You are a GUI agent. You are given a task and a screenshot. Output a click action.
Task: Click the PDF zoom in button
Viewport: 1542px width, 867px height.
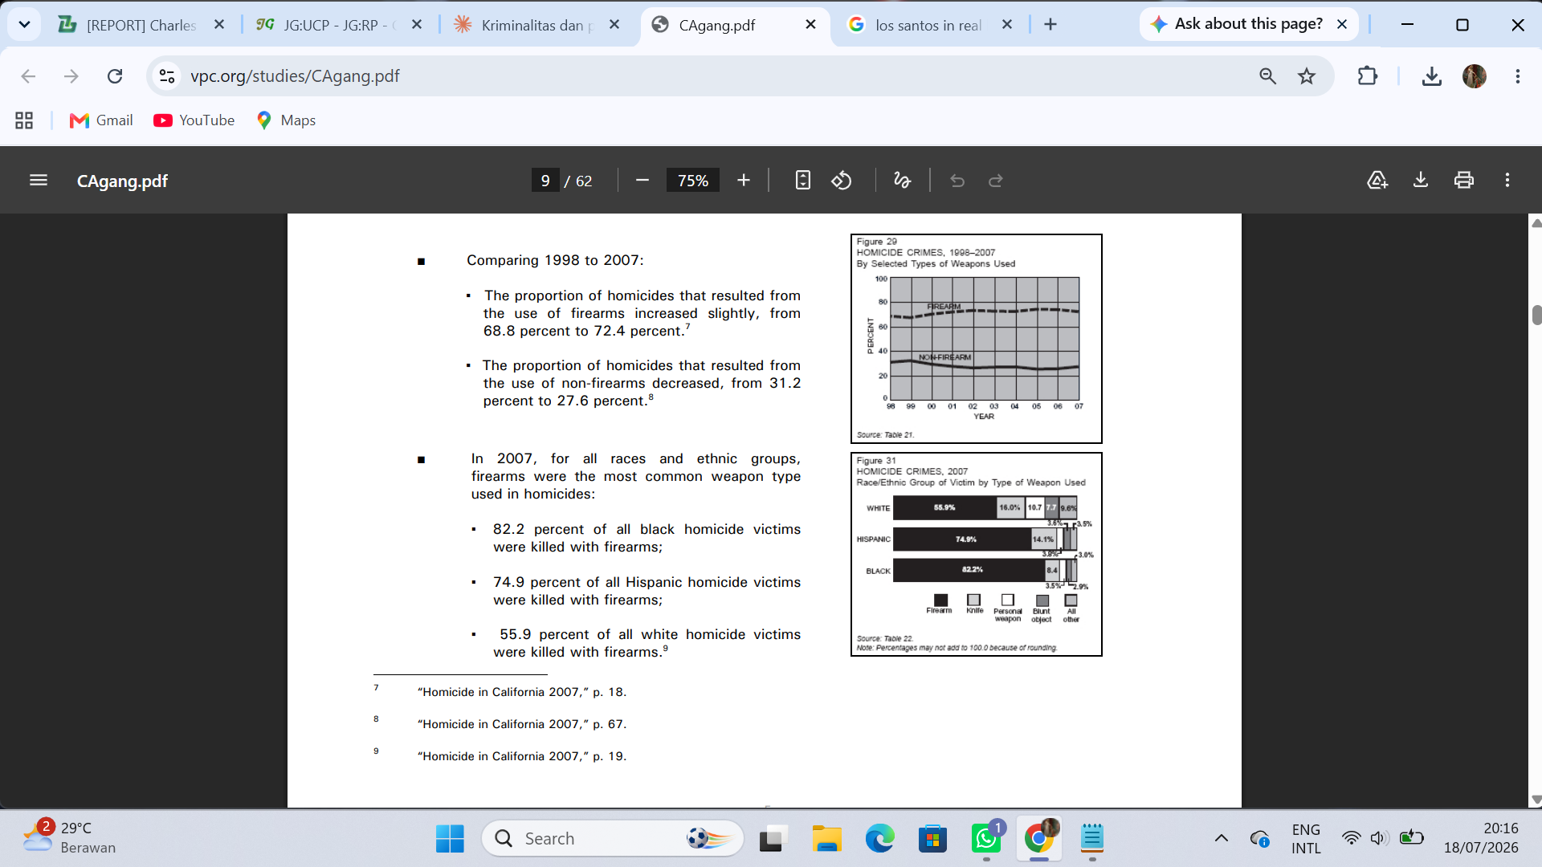tap(744, 181)
